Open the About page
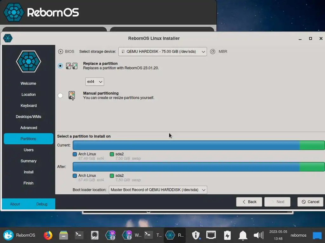Image resolution: width=325 pixels, height=243 pixels. [x=15, y=204]
